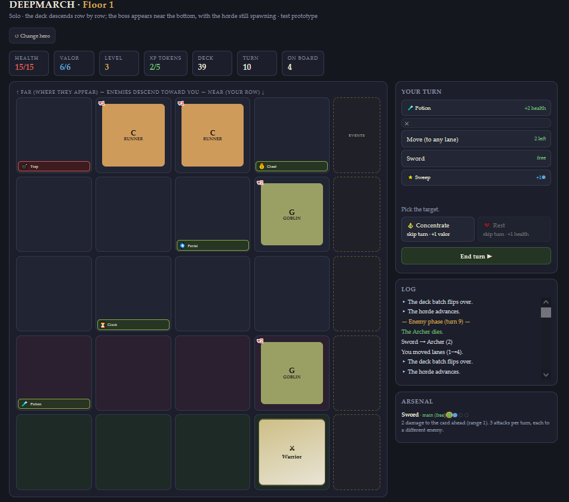
Task: Click the Portal swirl icon
Action: point(183,245)
